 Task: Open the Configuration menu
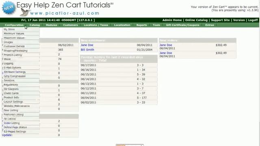[14, 25]
